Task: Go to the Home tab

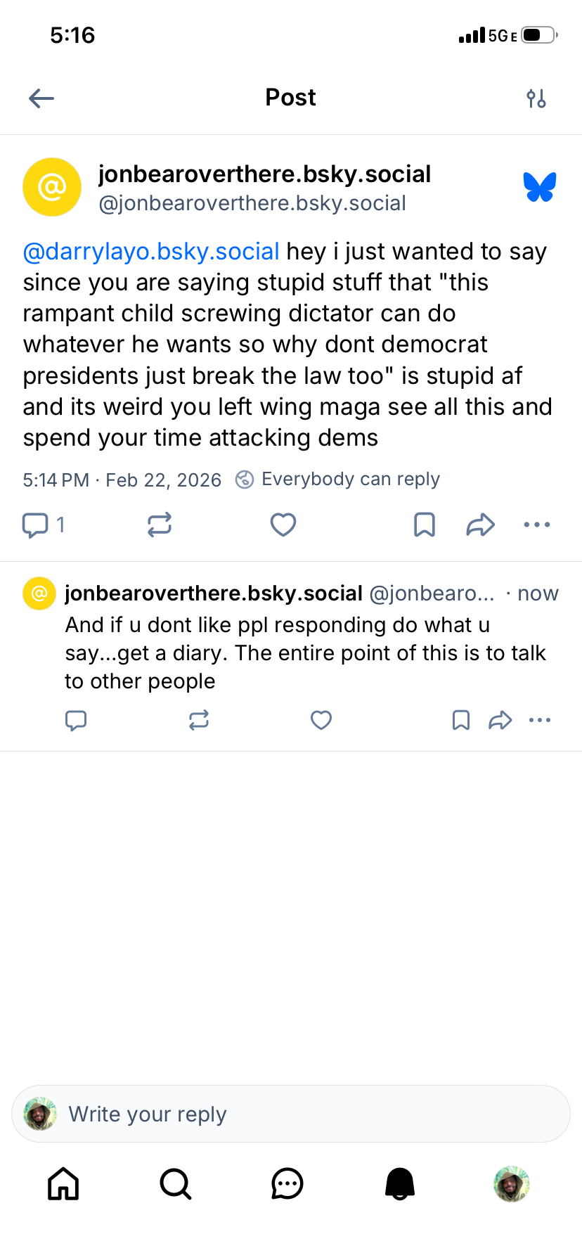Action: click(x=63, y=1183)
